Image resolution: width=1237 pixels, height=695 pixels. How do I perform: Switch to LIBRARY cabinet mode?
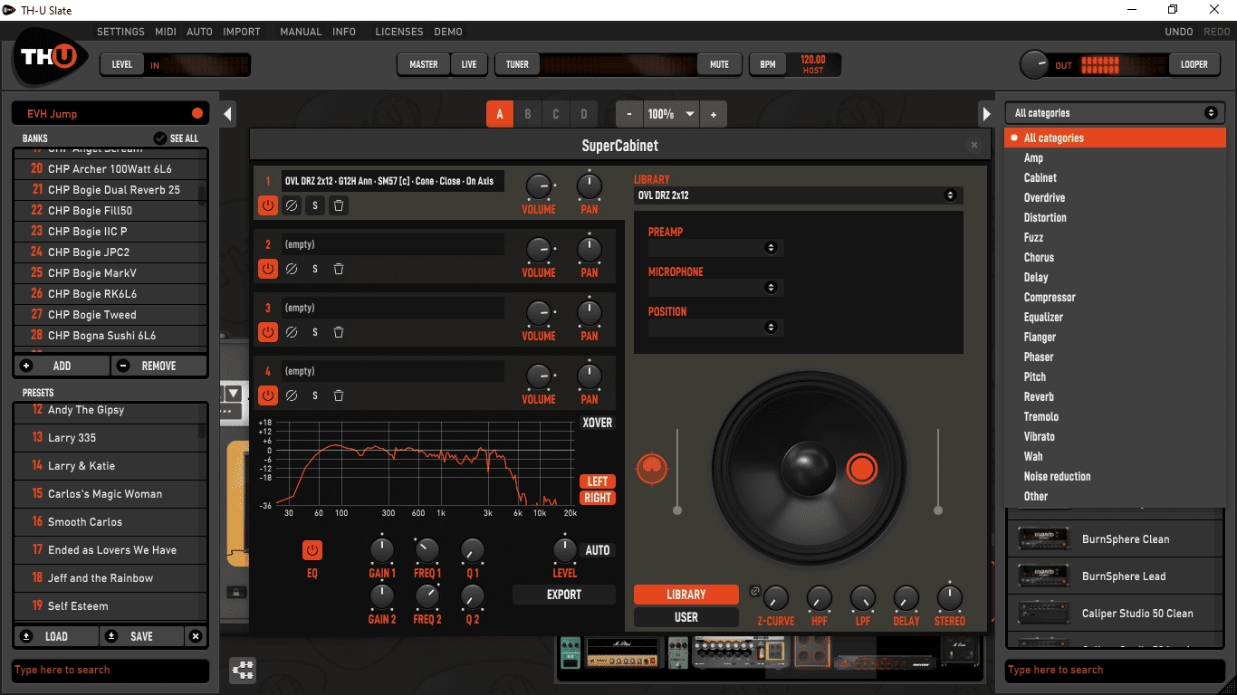click(686, 595)
